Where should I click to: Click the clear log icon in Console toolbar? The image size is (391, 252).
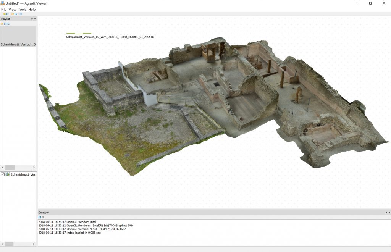click(x=43, y=217)
